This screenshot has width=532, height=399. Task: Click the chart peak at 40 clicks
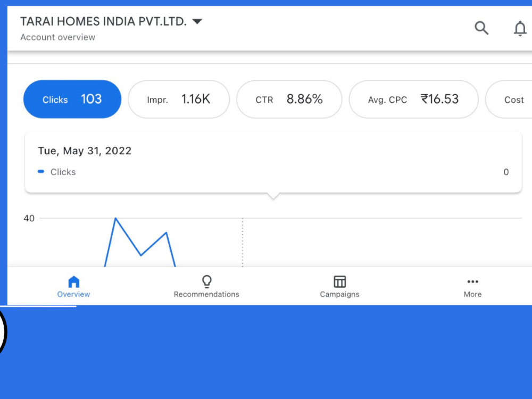coord(115,218)
